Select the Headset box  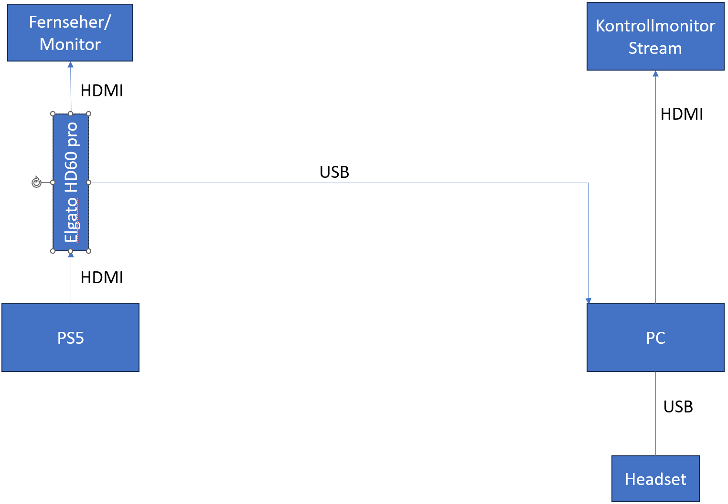pyautogui.click(x=655, y=479)
